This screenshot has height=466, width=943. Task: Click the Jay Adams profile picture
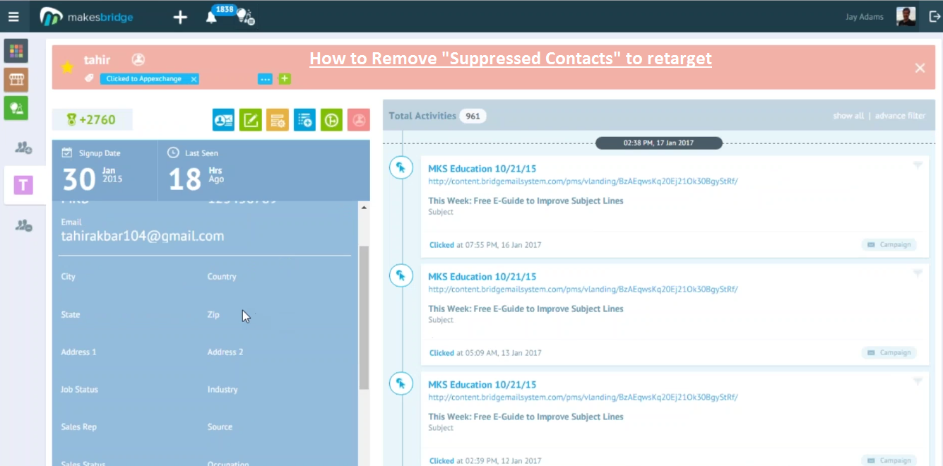pyautogui.click(x=906, y=16)
